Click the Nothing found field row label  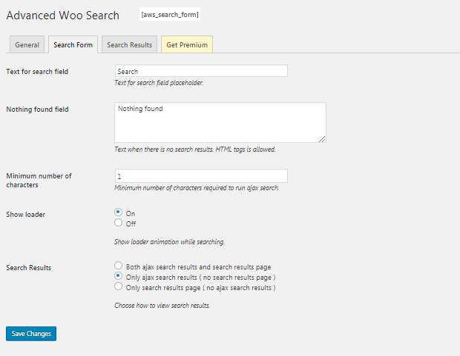37,110
